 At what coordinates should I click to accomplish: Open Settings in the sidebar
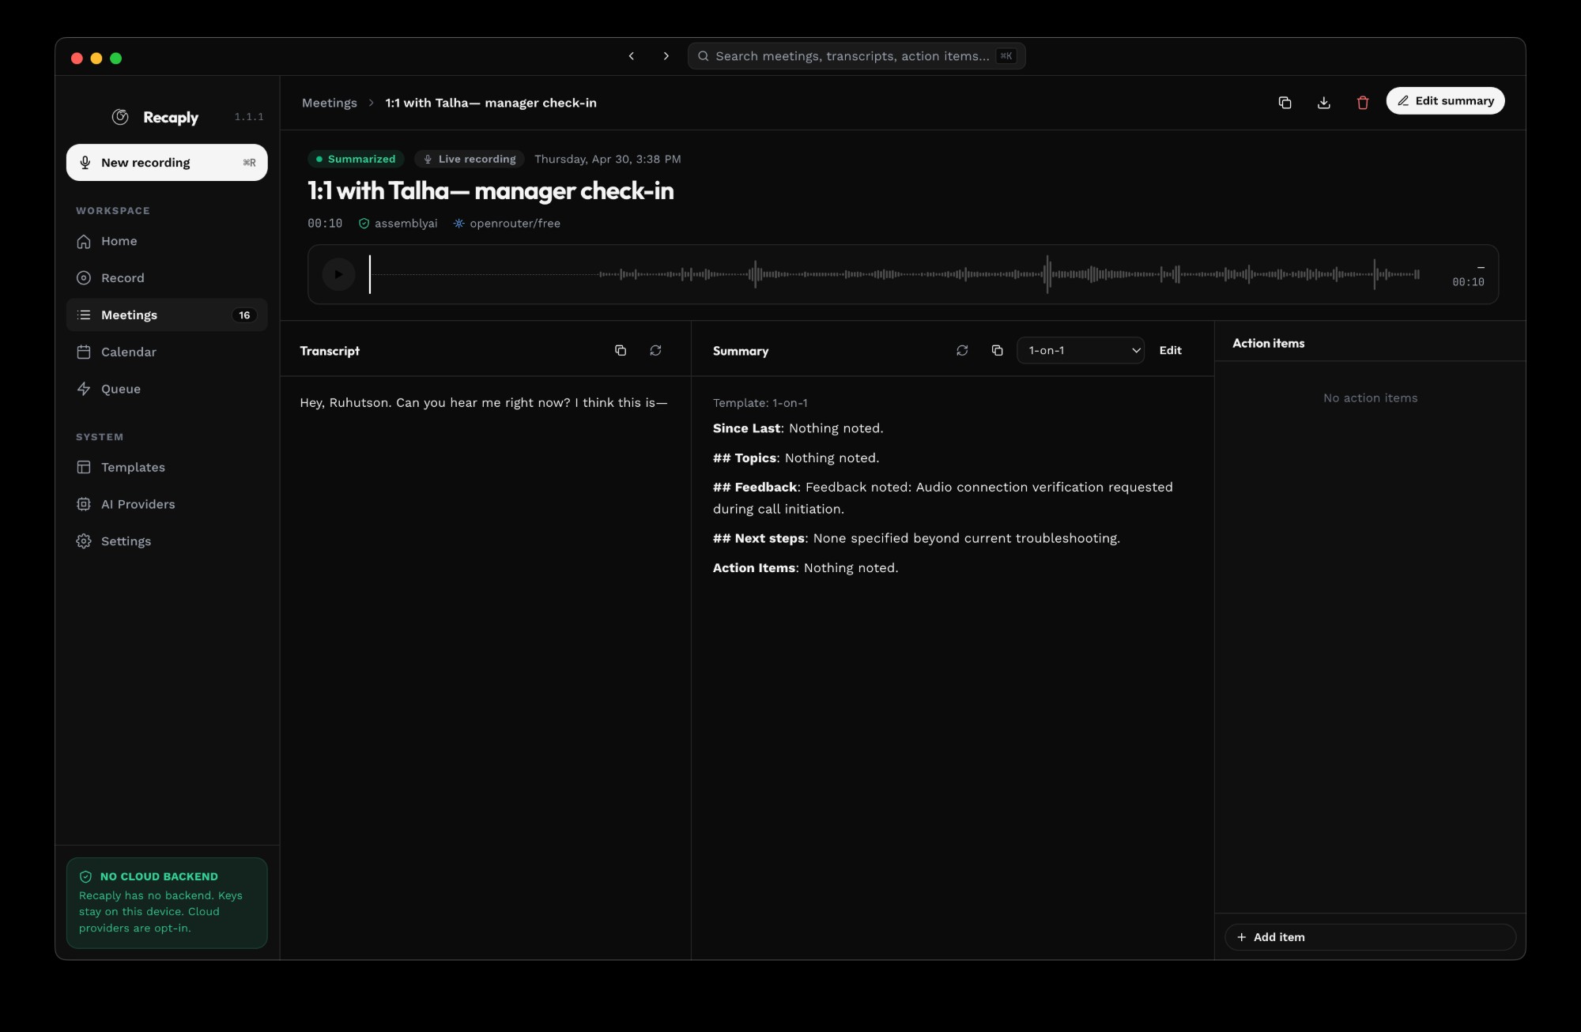click(x=167, y=541)
